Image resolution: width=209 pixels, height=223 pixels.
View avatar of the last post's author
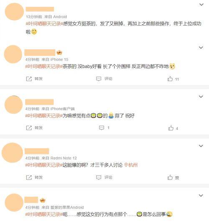pyautogui.click(x=14, y=202)
